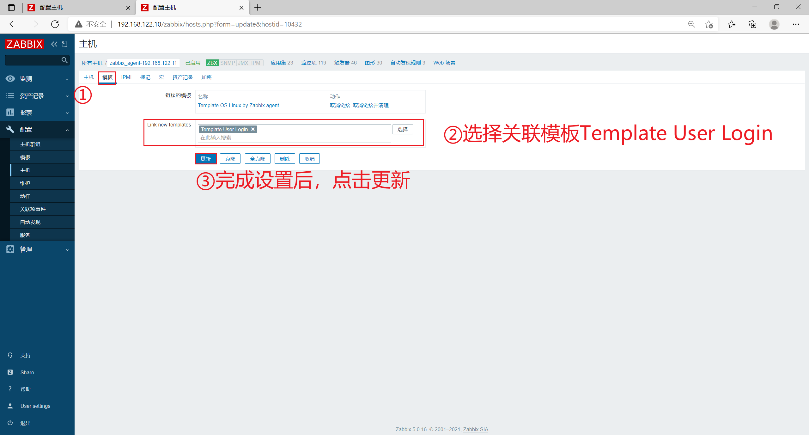Click the 取消链接并清理 link
Screen dimensions: 809x435
click(371, 105)
